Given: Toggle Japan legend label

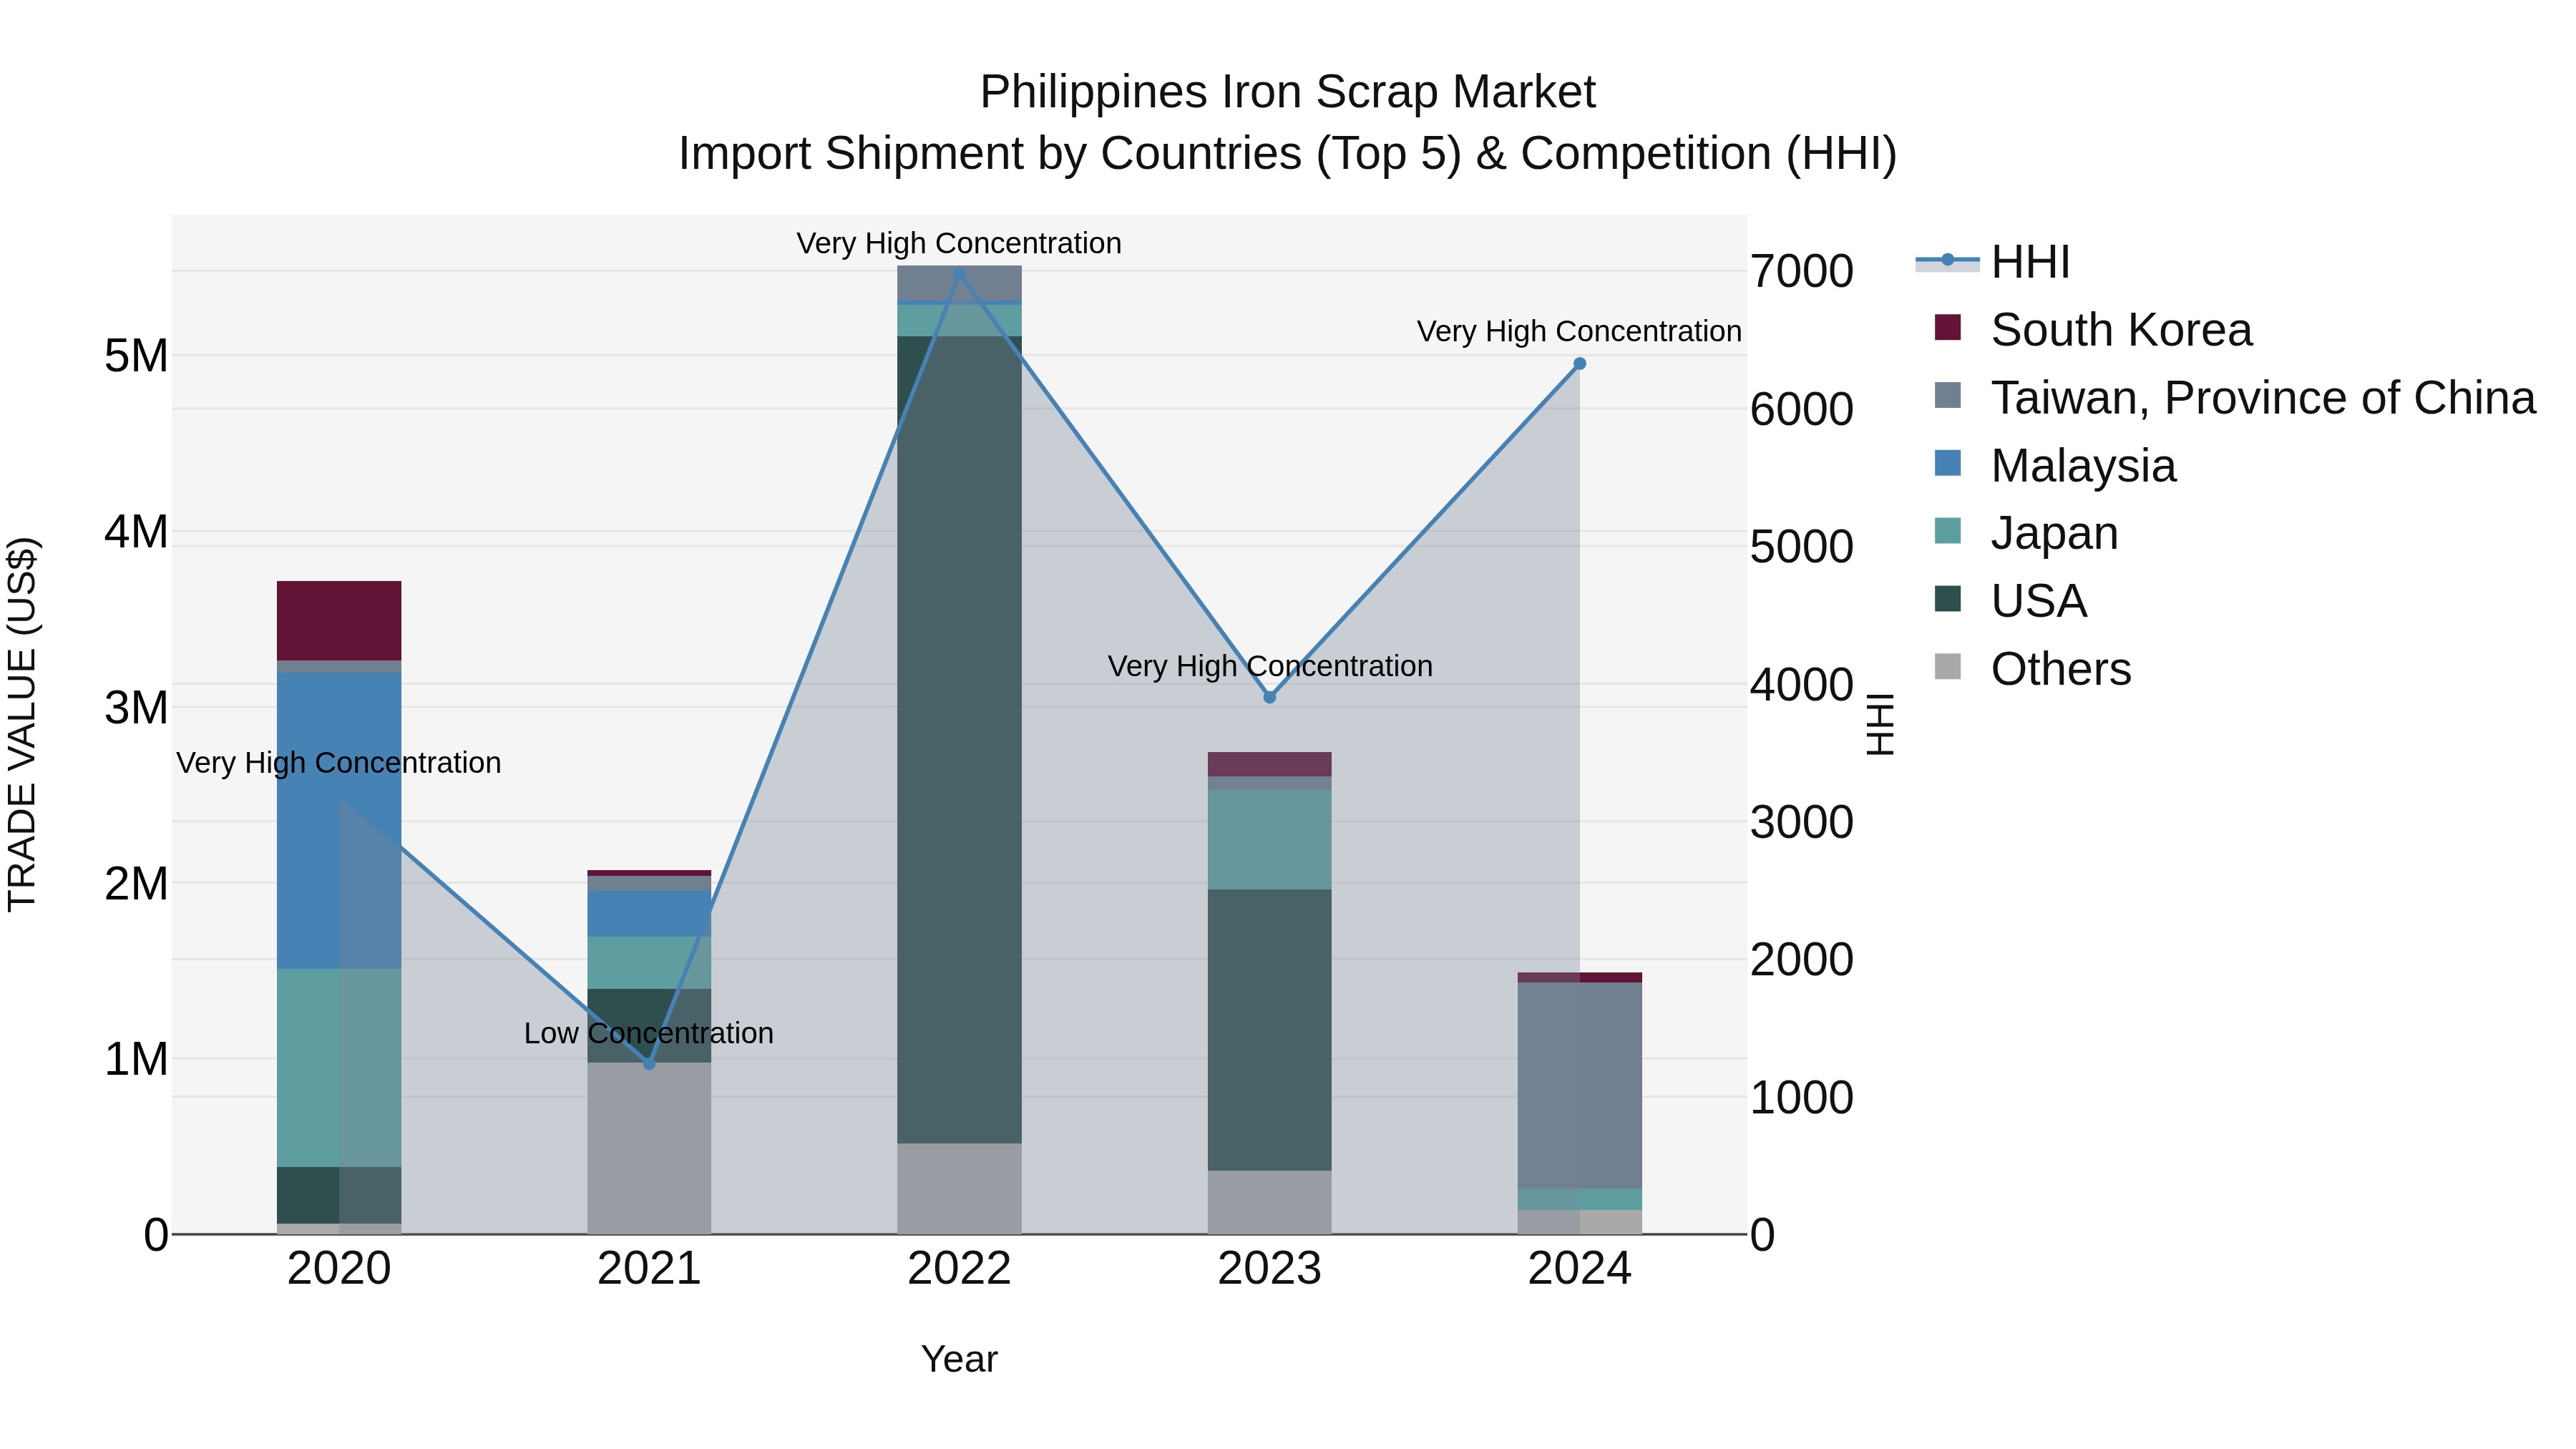Looking at the screenshot, I should coord(2054,533).
